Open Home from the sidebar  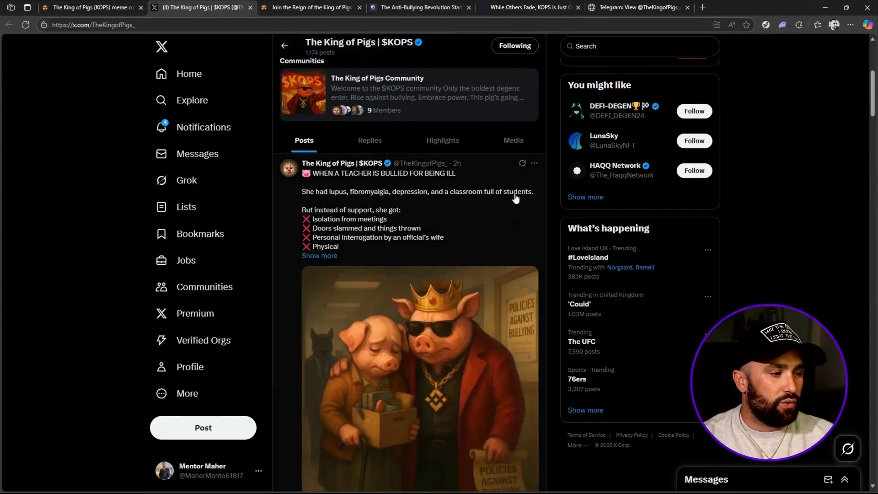point(179,74)
